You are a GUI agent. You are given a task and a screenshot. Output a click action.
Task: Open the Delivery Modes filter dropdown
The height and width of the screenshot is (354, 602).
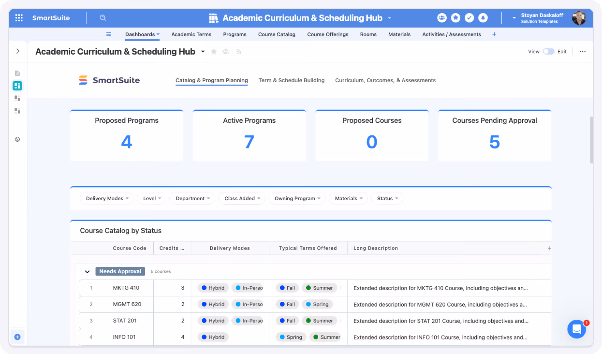107,198
